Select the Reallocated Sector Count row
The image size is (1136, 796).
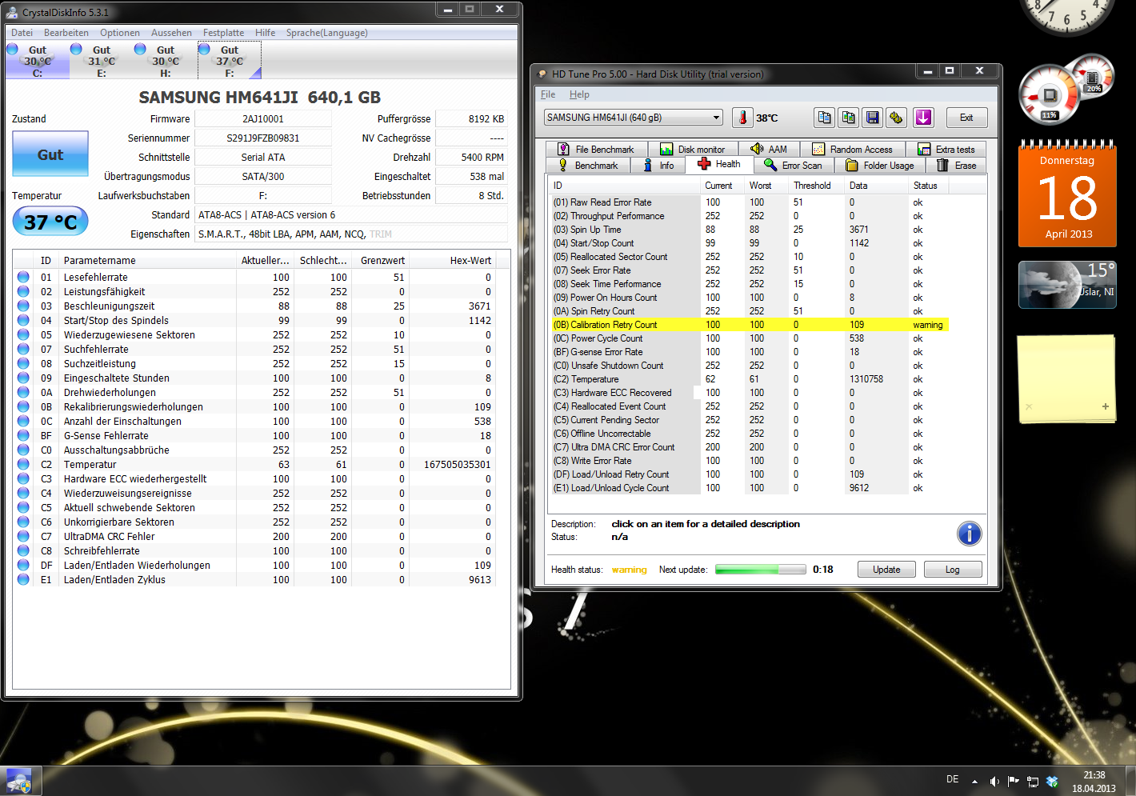coord(750,257)
